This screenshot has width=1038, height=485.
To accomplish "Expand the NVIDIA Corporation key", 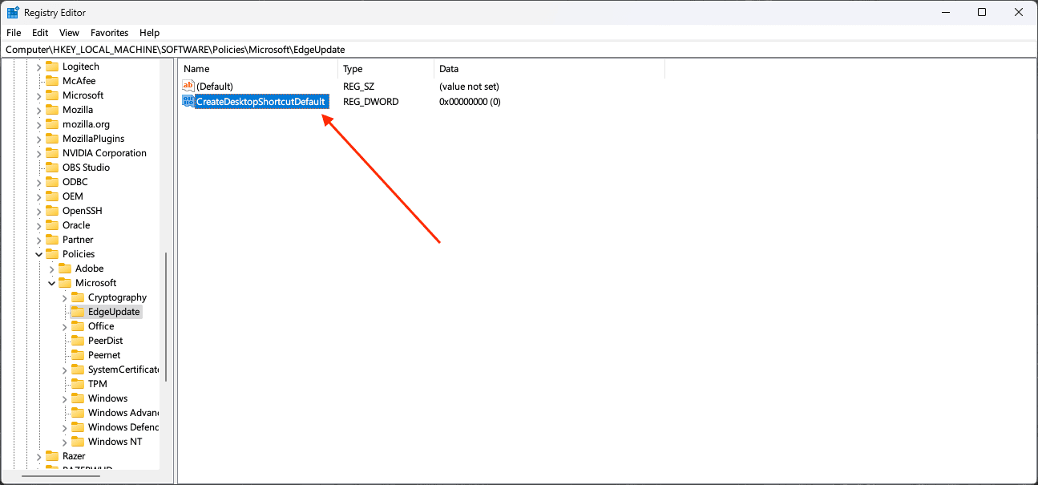I will [x=38, y=153].
